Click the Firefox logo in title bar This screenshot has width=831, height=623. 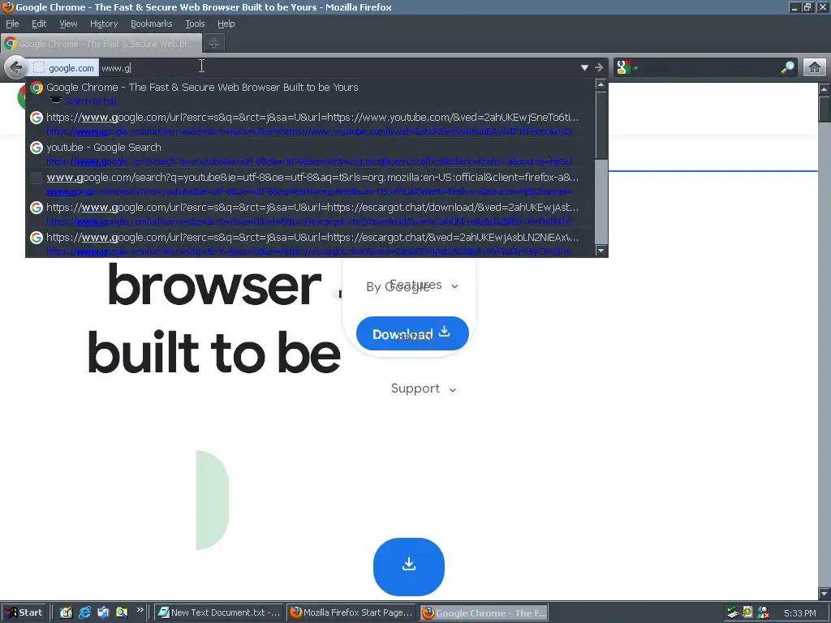[x=7, y=6]
